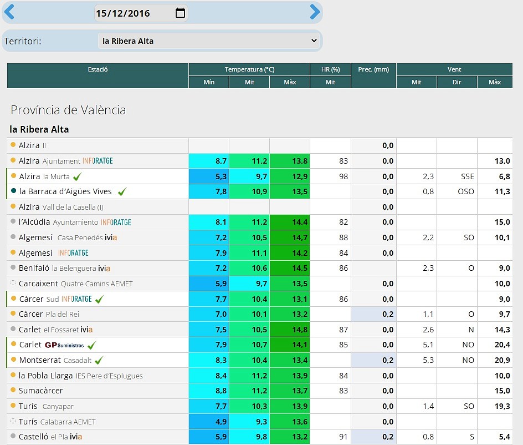This screenshot has width=523, height=445.
Task: Sort by the Estació column header
Action: pos(98,75)
